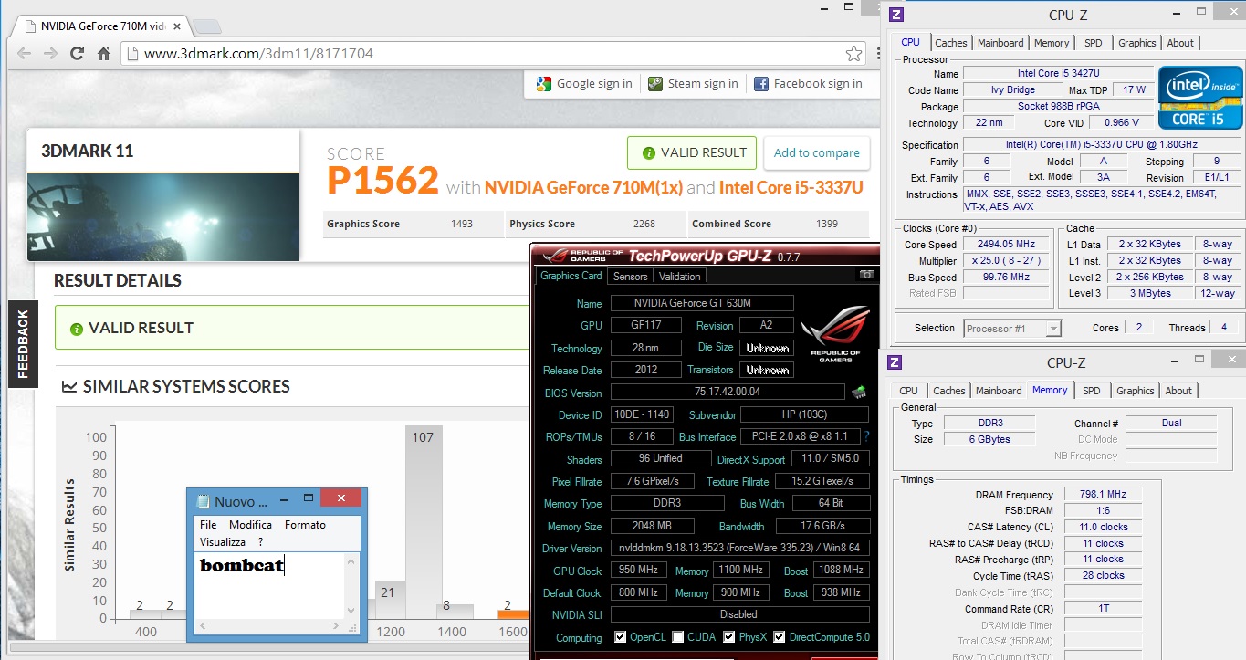Click Intel Core i5-3337U link

coord(791,187)
